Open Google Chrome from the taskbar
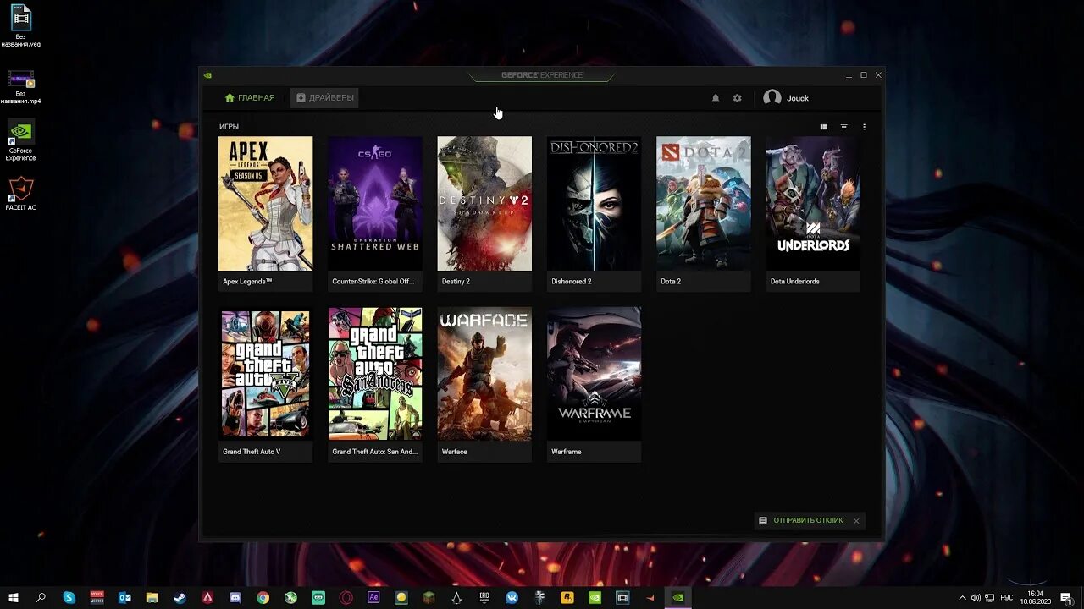The height and width of the screenshot is (609, 1084). [x=263, y=597]
